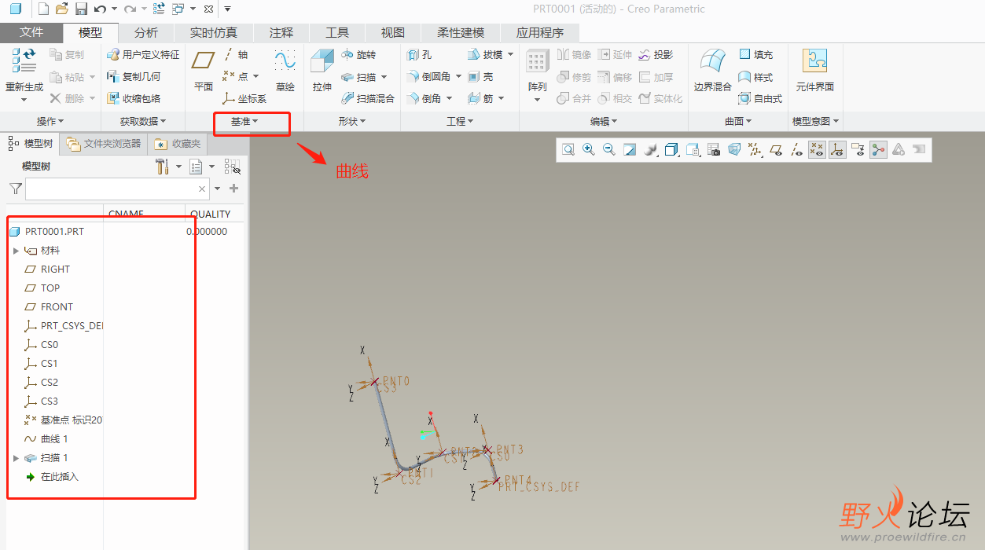Click the Zoom In magnifier icon
The height and width of the screenshot is (550, 985).
point(589,149)
